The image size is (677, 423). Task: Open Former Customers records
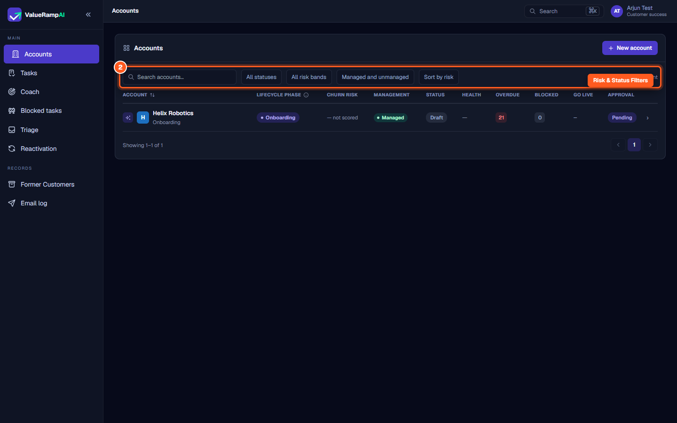click(51, 184)
